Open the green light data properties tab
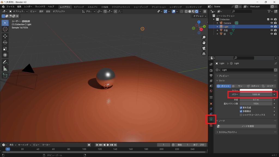Image resolution: width=279 pixels, height=157 pixels. click(211, 119)
